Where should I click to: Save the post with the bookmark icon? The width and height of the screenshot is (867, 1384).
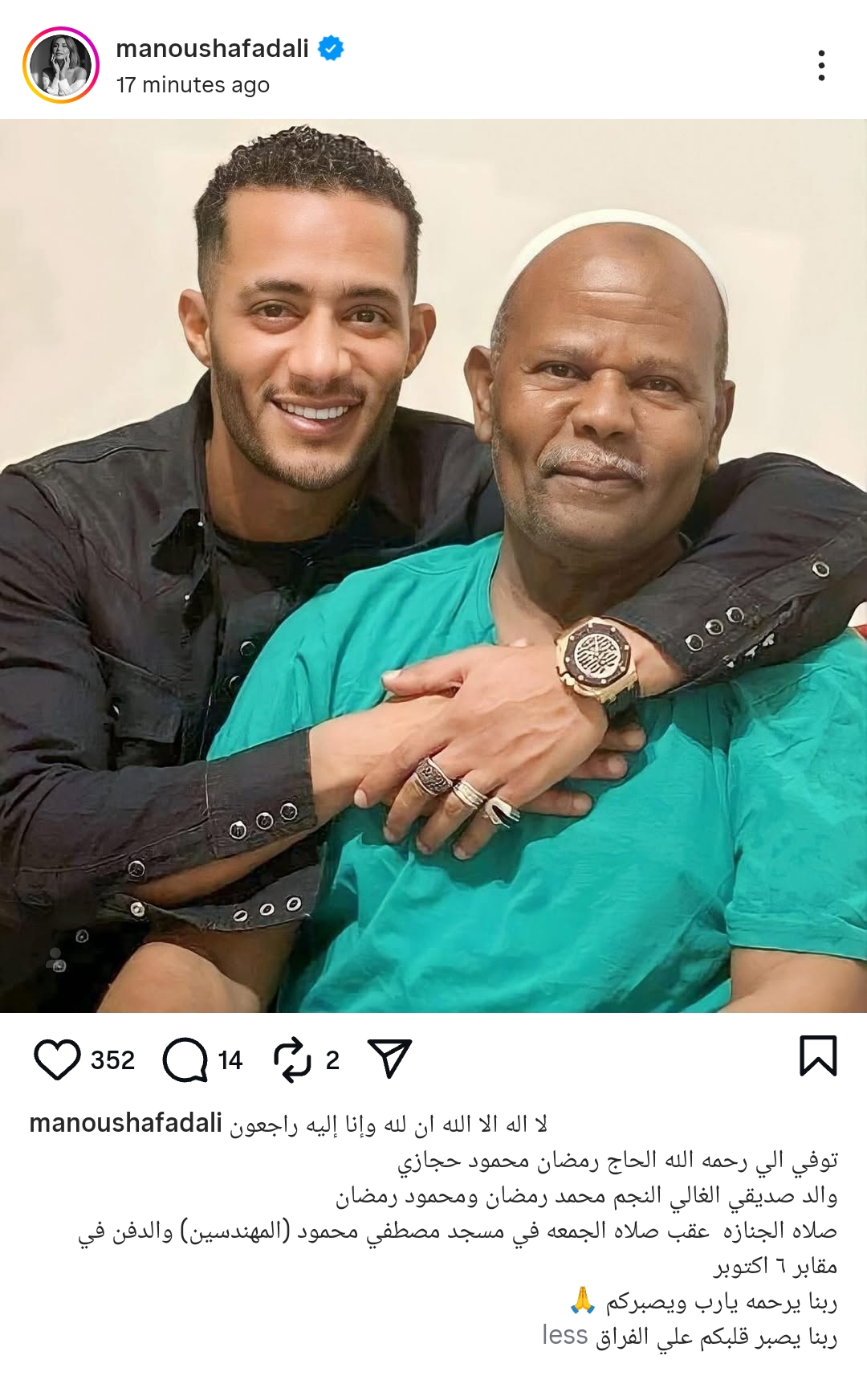[x=818, y=1055]
